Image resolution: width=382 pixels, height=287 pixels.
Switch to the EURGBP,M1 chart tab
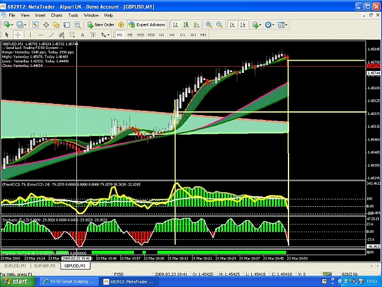point(45,266)
